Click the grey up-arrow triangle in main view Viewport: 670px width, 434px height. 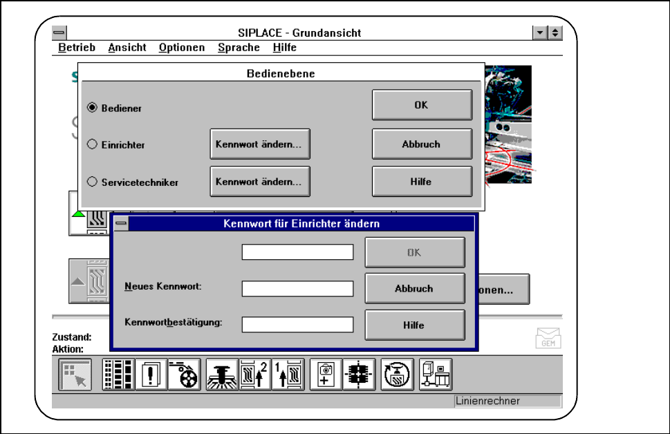pyautogui.click(x=77, y=281)
